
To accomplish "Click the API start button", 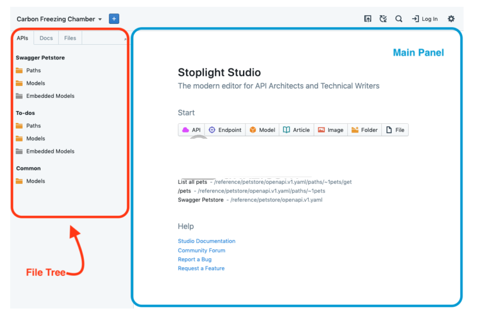I will tap(192, 130).
